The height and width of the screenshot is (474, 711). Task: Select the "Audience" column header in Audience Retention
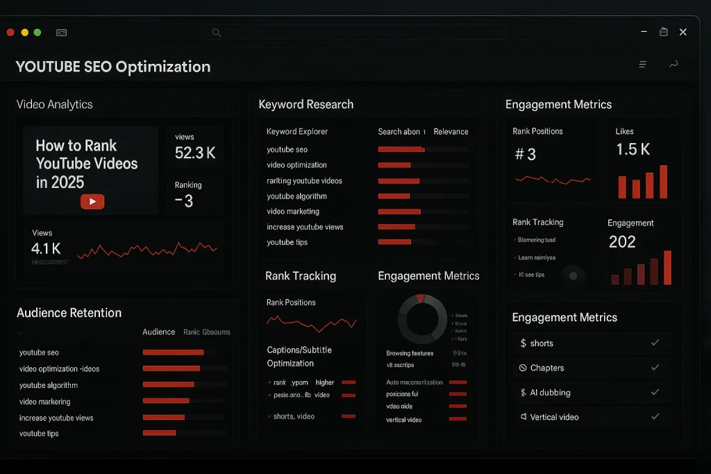click(x=158, y=332)
